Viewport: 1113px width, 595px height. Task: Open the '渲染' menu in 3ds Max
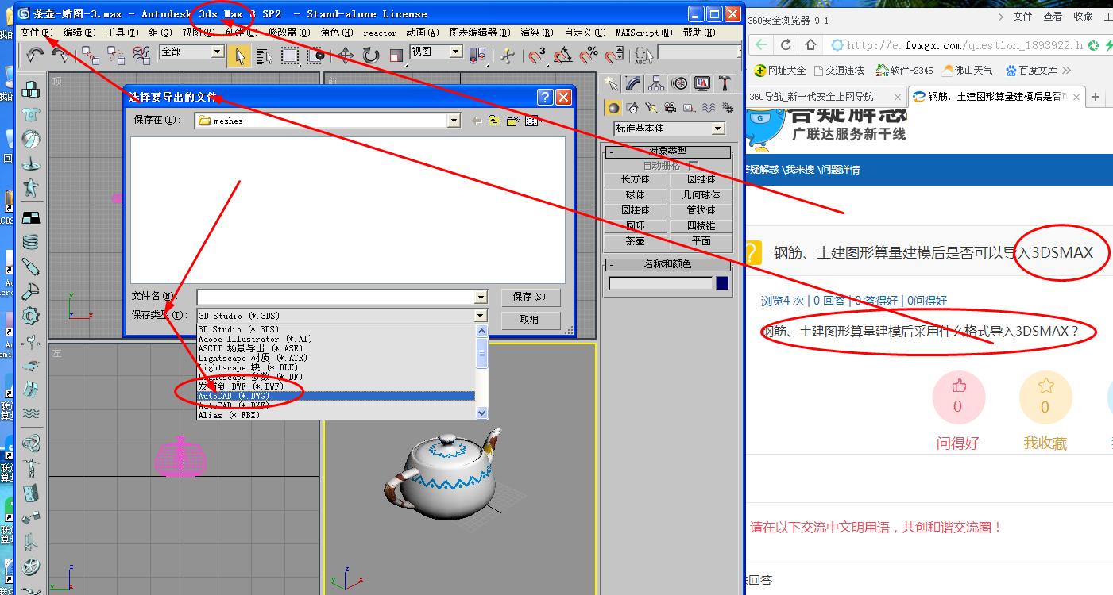pyautogui.click(x=537, y=33)
